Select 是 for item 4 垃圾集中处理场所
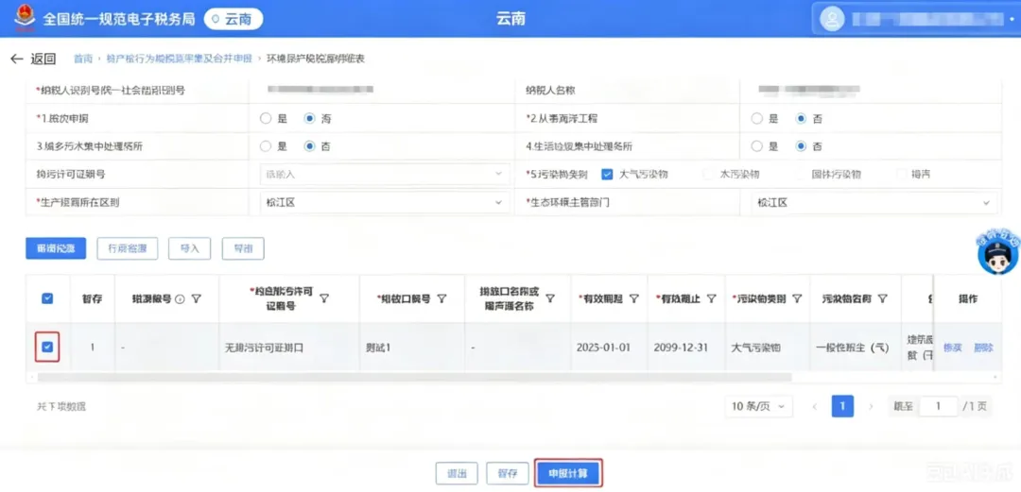 coord(756,146)
